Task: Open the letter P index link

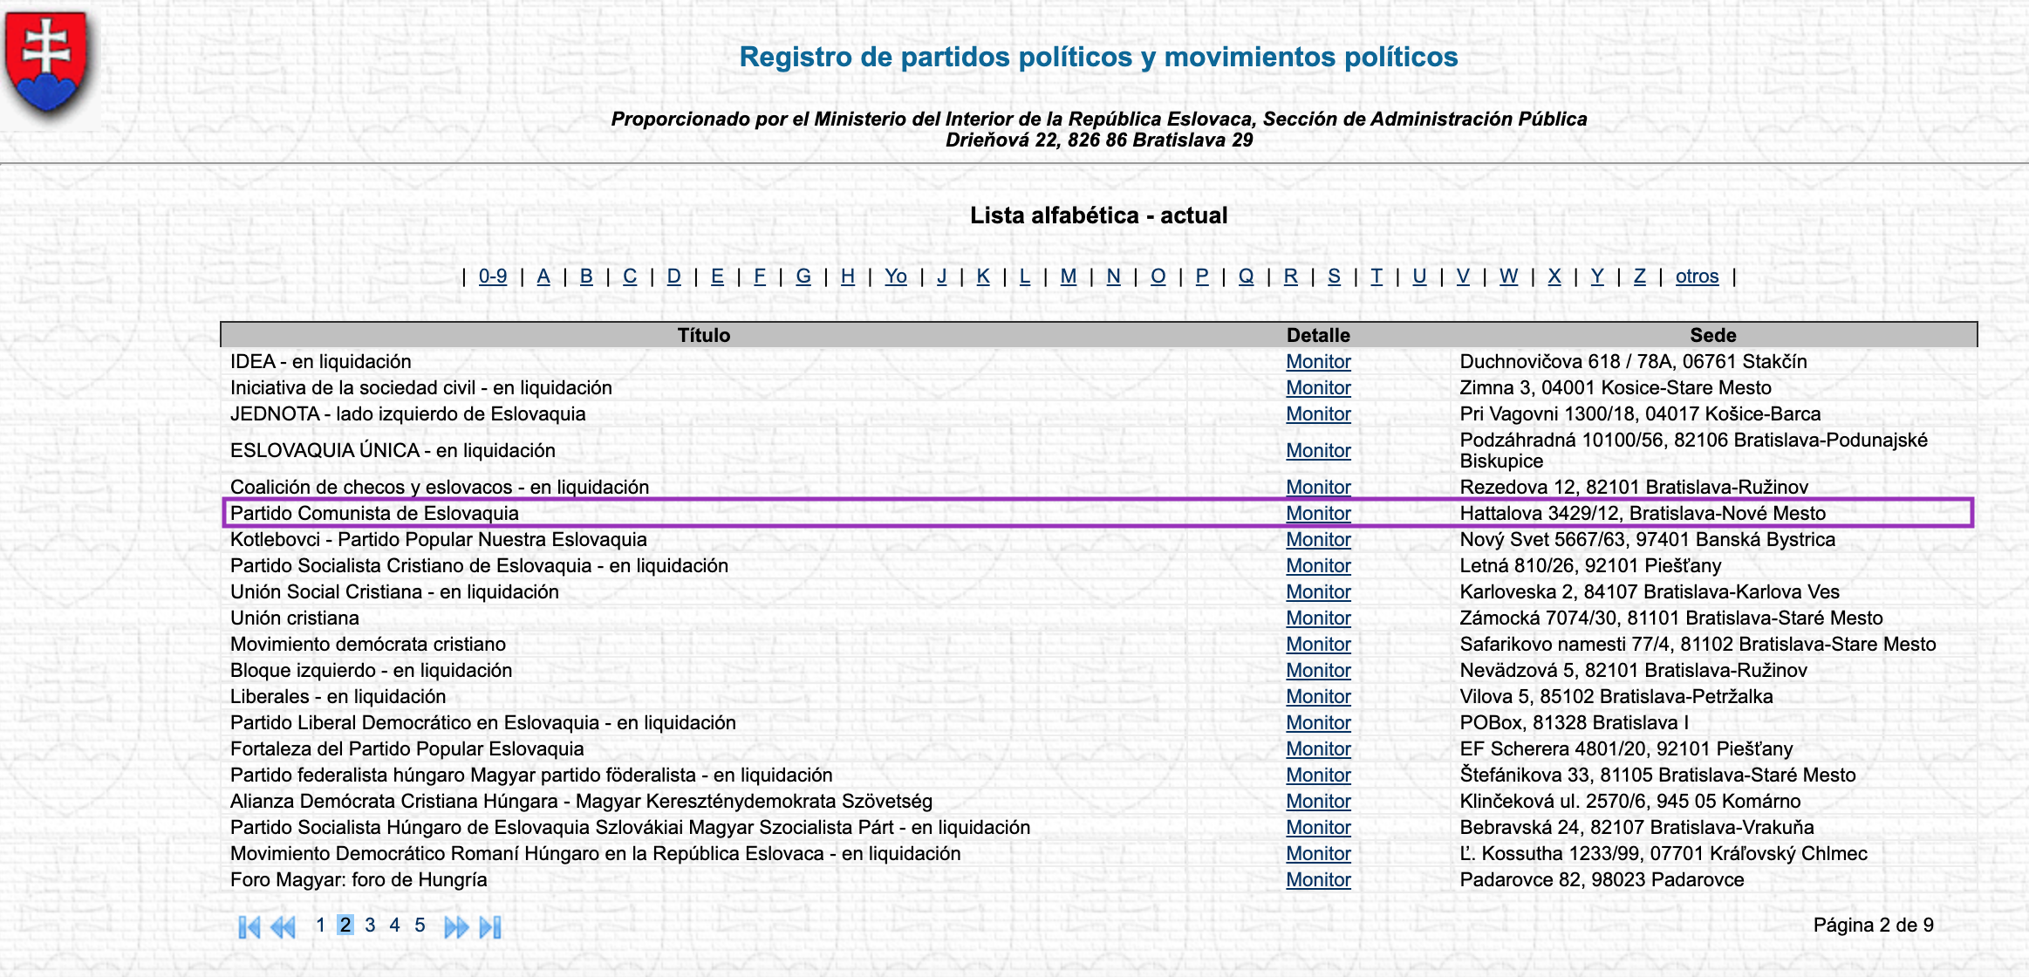Action: [1202, 277]
